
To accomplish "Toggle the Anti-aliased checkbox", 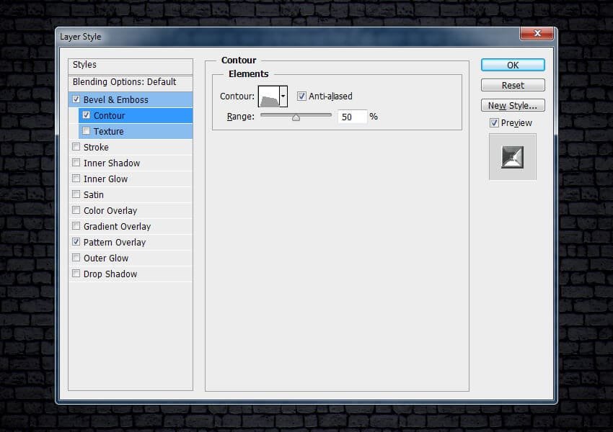I will coord(301,96).
